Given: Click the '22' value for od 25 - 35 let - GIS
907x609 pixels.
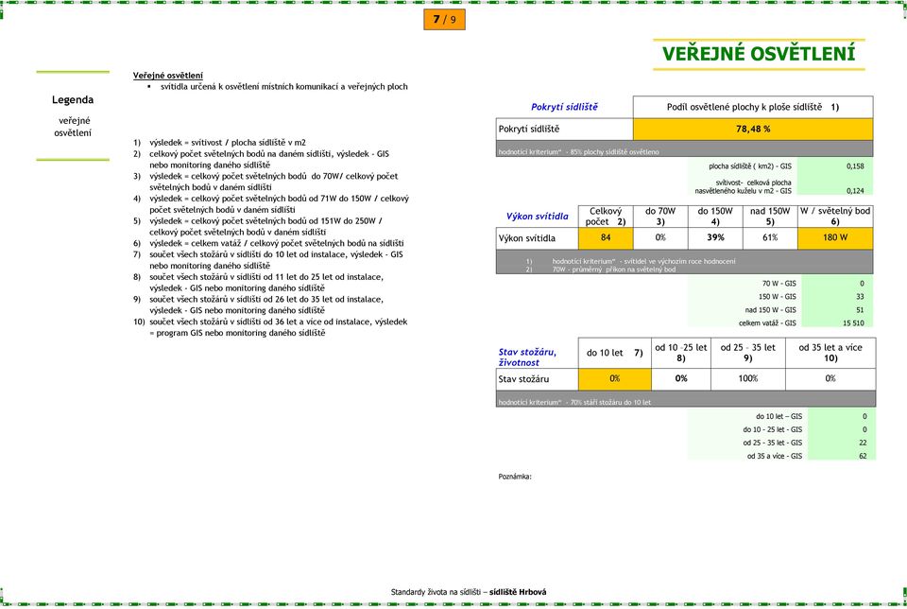Looking at the screenshot, I should tap(863, 443).
